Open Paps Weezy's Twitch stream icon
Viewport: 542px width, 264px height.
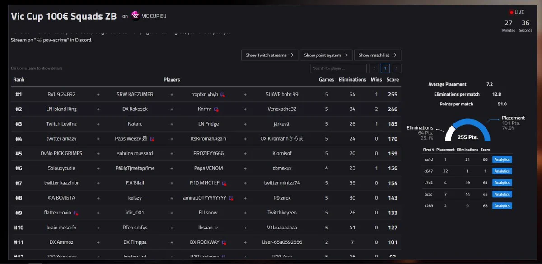click(x=152, y=139)
